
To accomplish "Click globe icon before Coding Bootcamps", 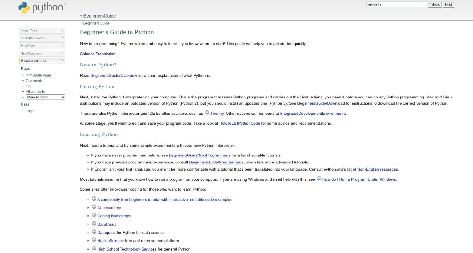I will tap(94, 215).
